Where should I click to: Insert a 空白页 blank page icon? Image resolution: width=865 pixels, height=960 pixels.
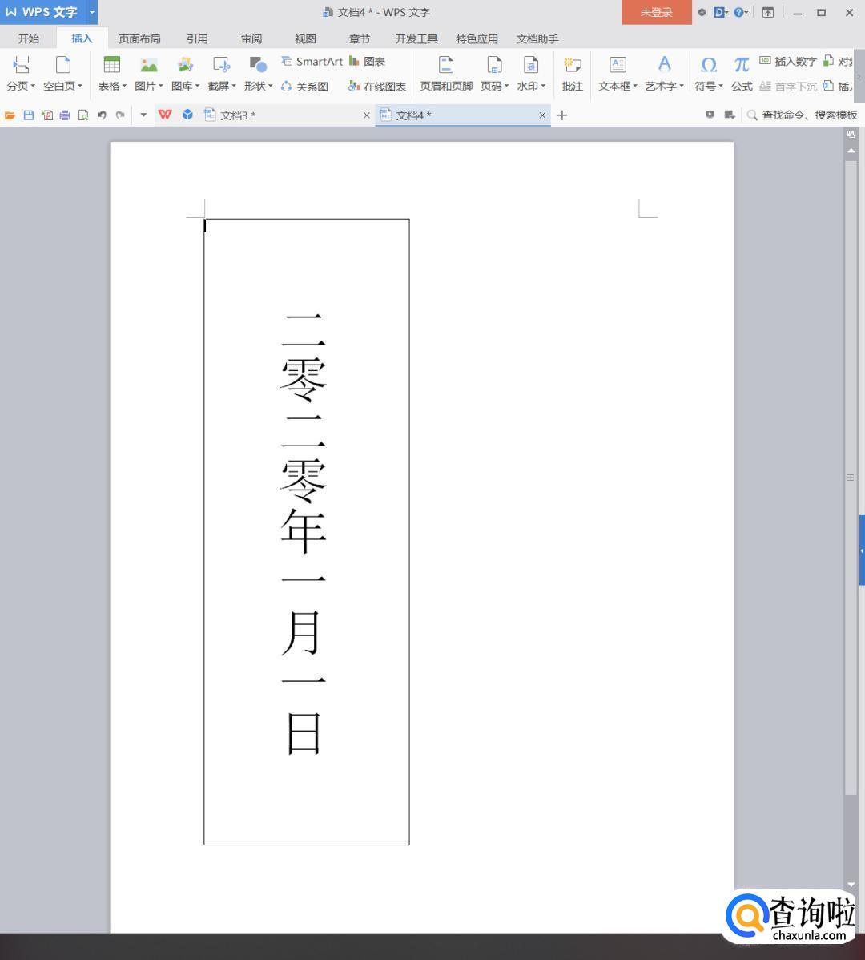[x=62, y=65]
